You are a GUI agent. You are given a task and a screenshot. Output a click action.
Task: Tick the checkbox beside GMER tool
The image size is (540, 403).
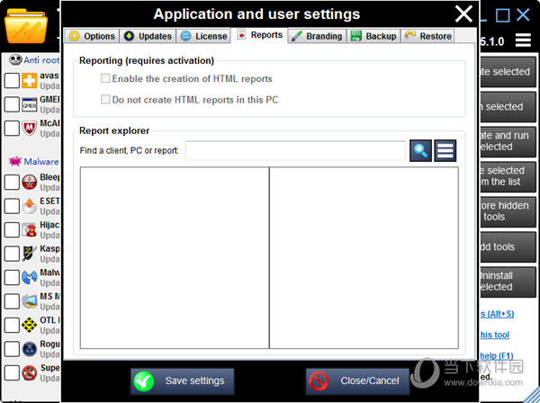tap(12, 104)
